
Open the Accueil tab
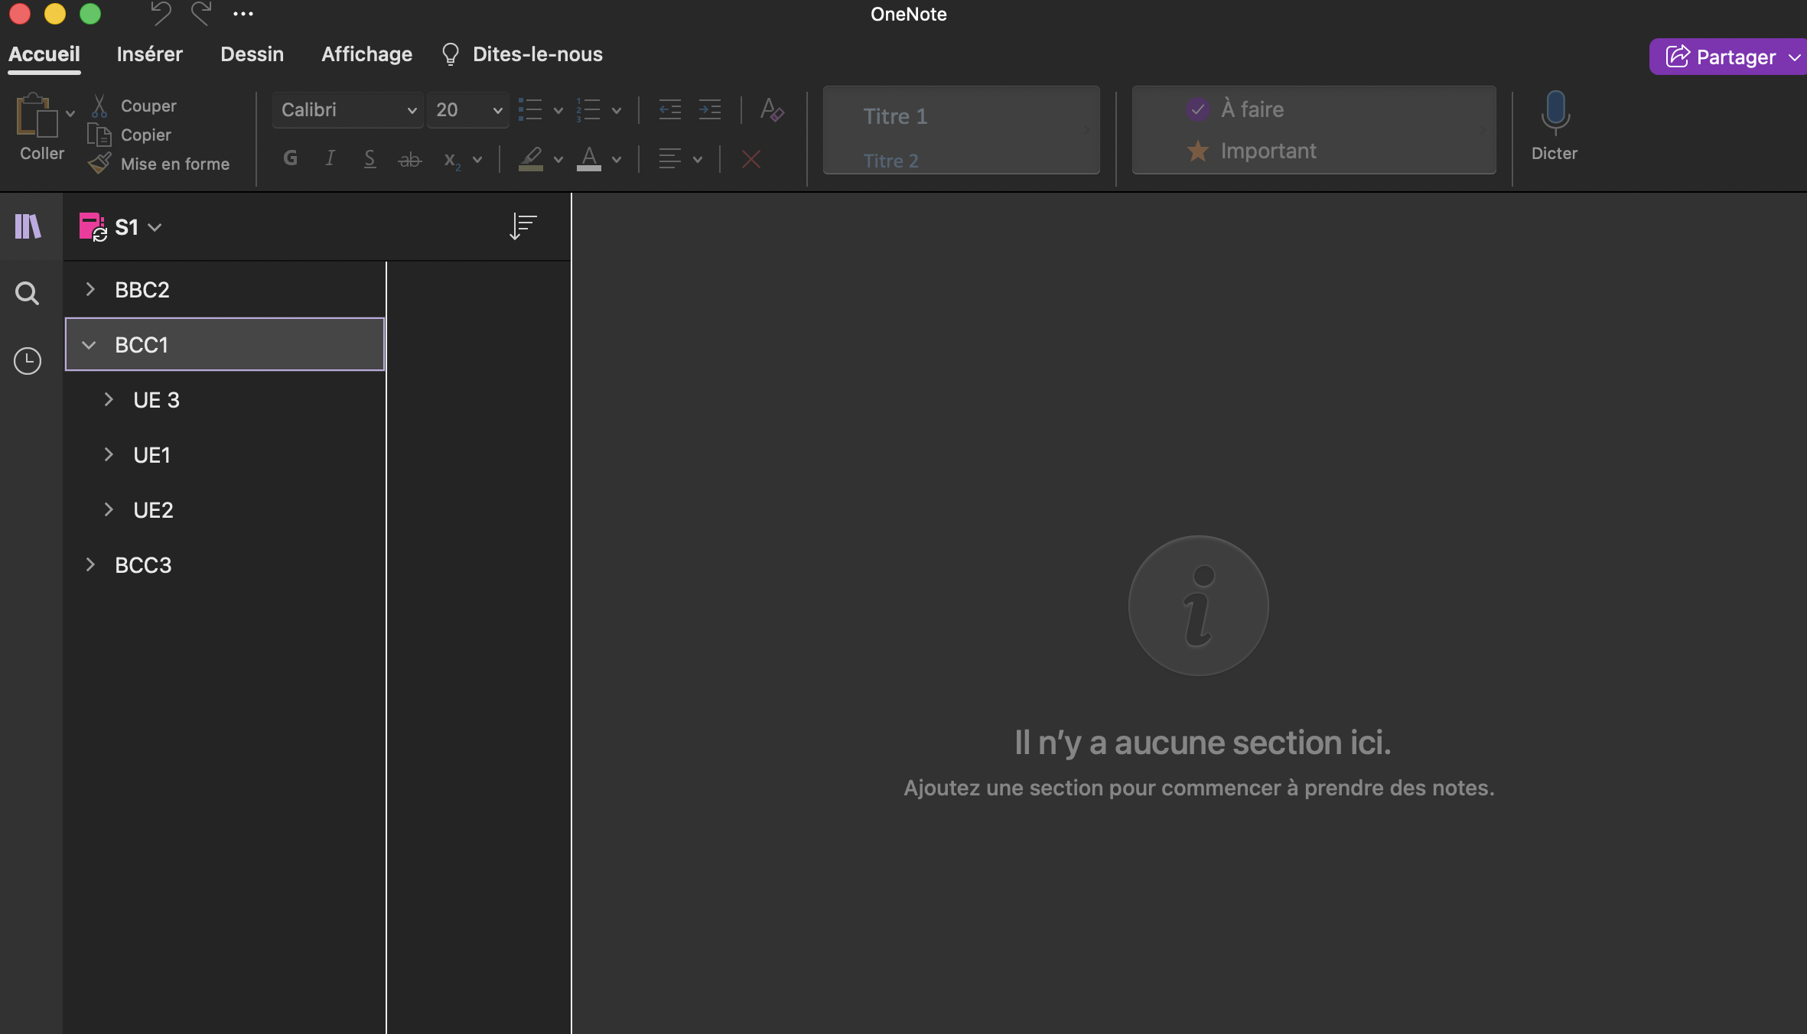click(x=44, y=54)
